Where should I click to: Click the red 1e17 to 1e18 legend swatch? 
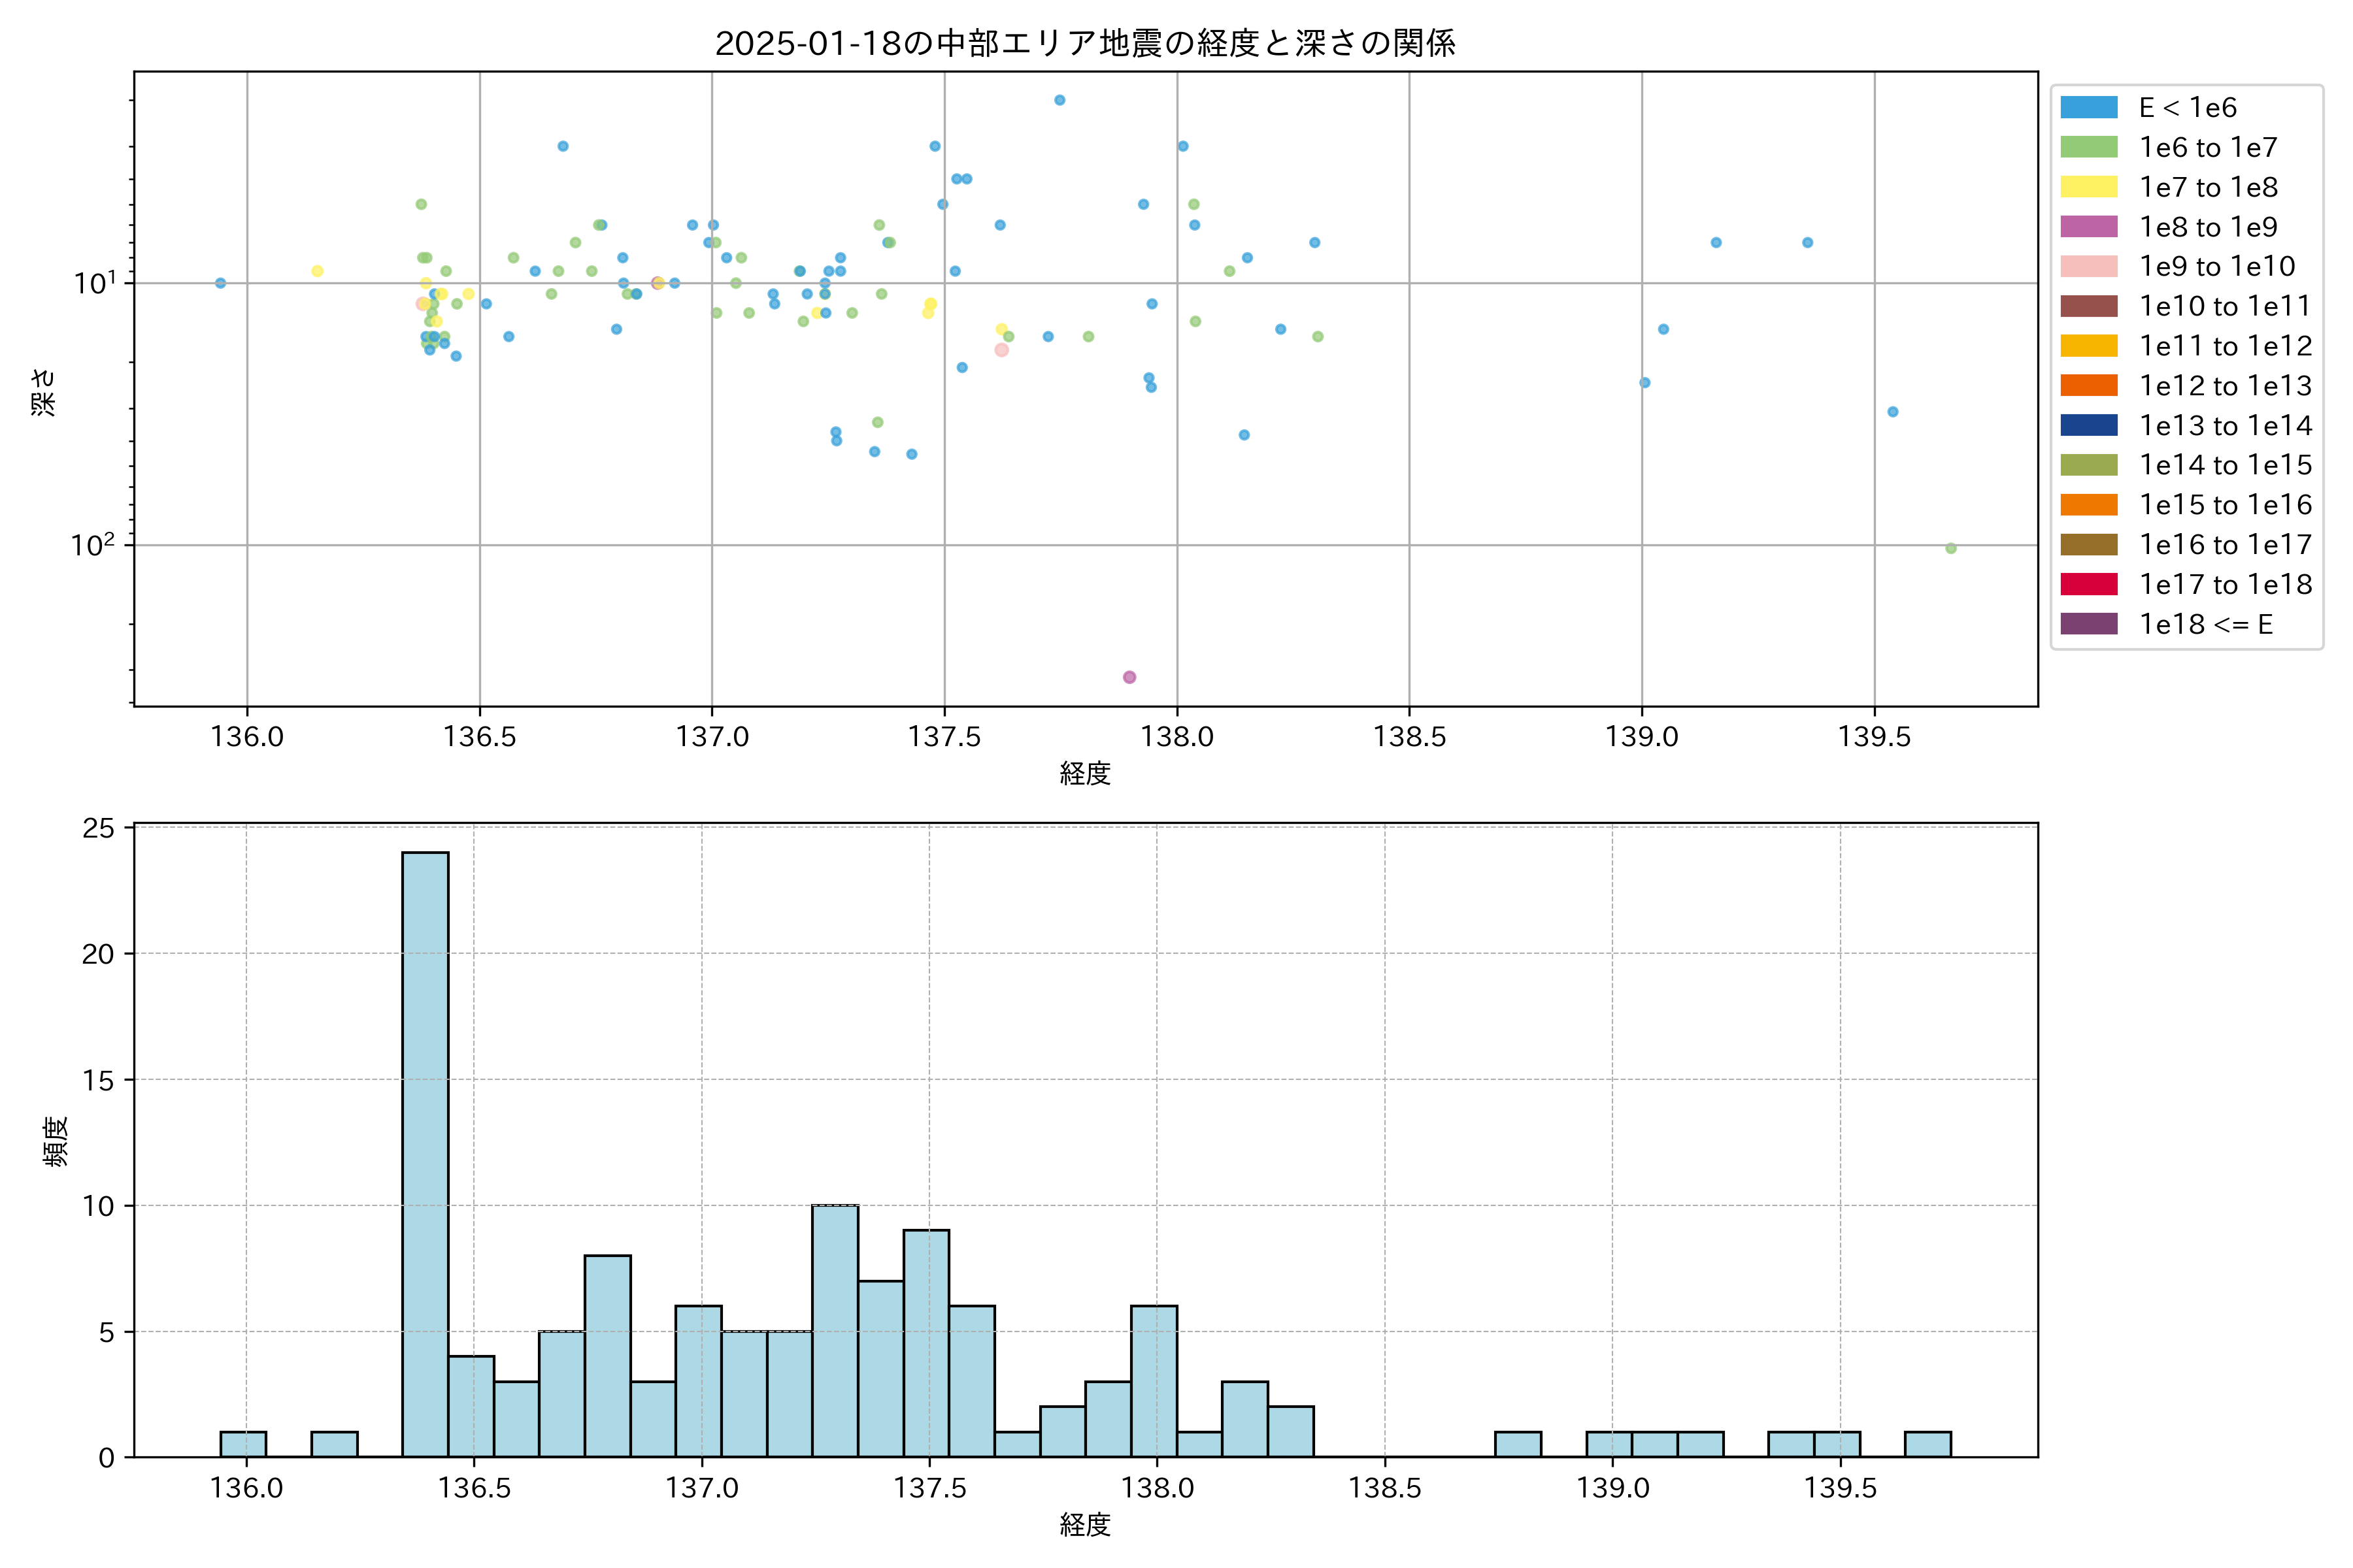click(x=2088, y=584)
